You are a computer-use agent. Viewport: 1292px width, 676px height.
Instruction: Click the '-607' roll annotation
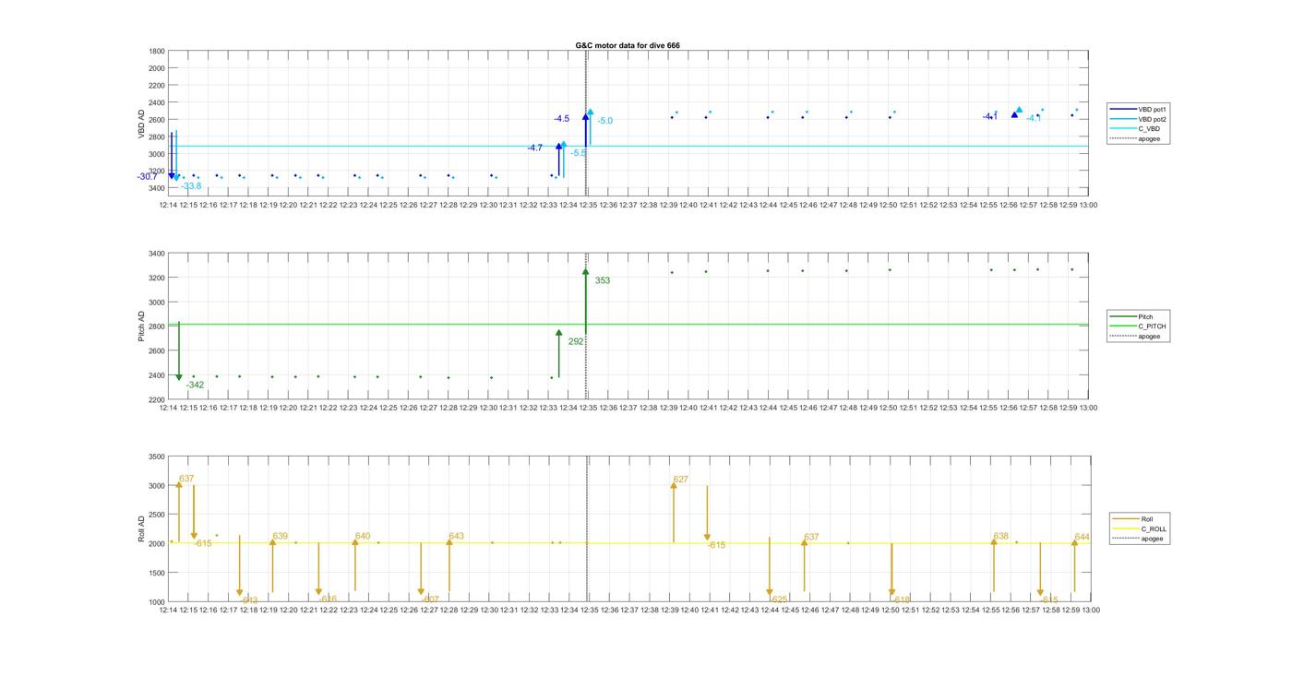coord(430,599)
